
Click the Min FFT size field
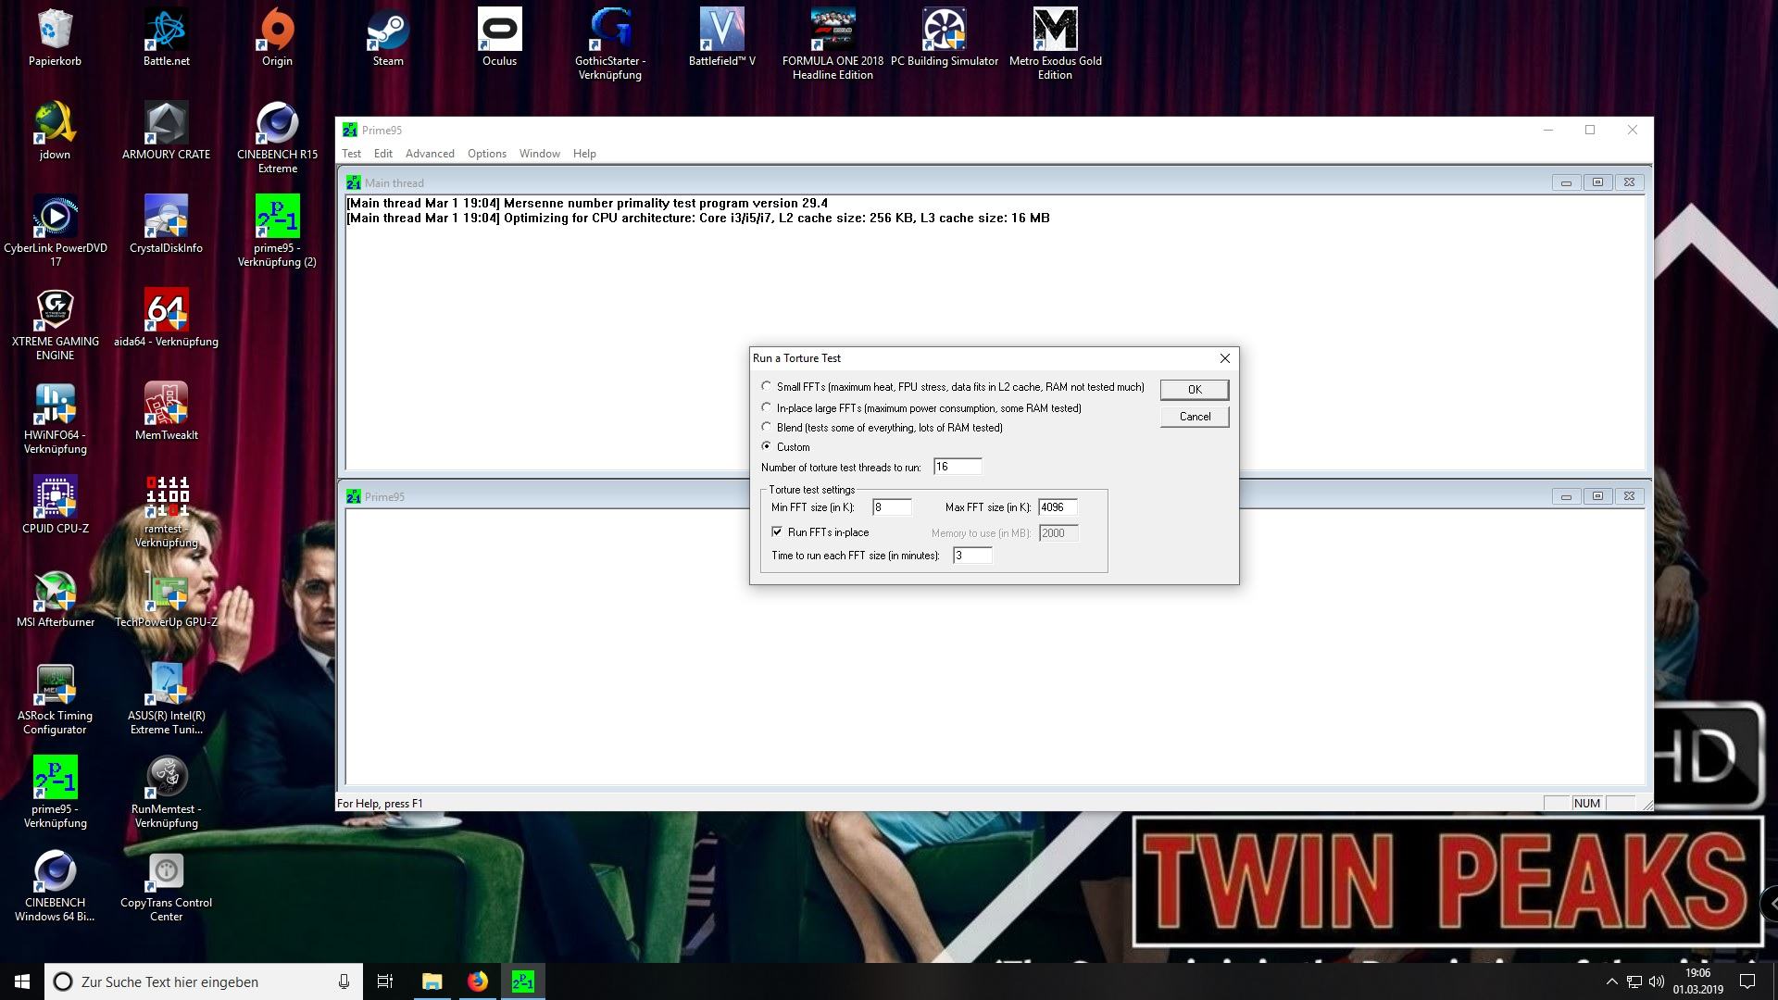tap(892, 506)
